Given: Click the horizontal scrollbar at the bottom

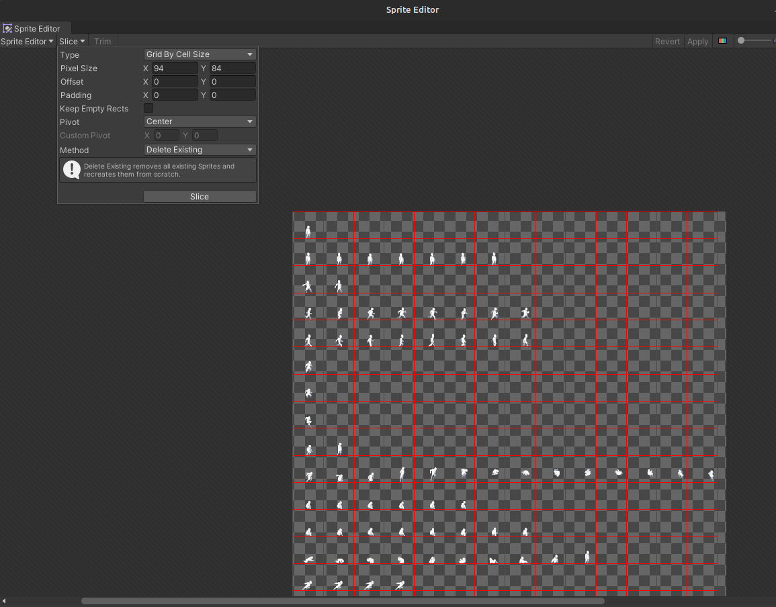Looking at the screenshot, I should 343,601.
